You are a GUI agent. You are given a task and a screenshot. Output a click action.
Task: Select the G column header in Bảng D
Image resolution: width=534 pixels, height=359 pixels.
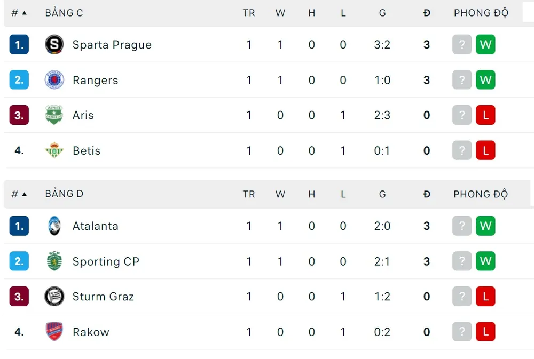tap(382, 194)
